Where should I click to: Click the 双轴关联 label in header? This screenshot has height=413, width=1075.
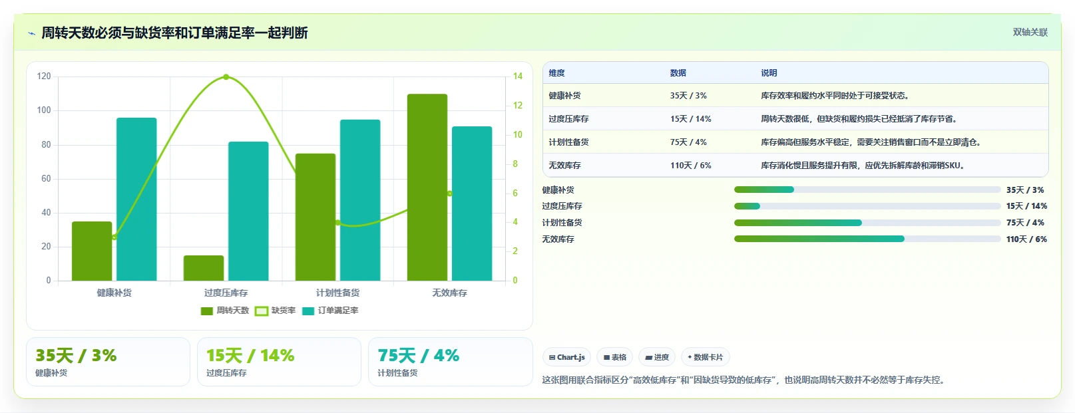pos(1030,32)
